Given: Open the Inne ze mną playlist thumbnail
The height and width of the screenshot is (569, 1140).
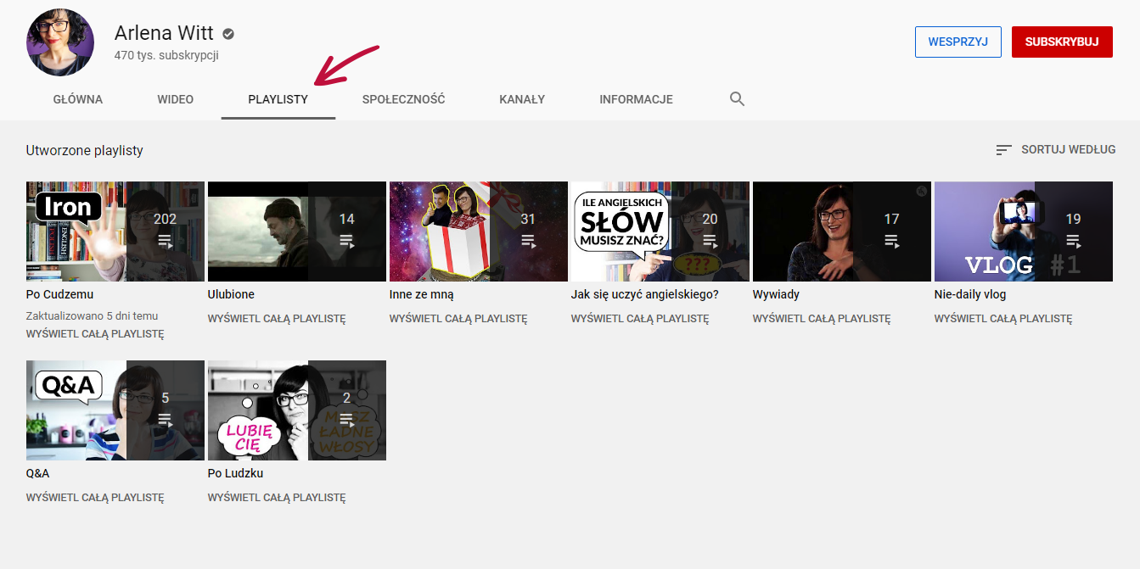Looking at the screenshot, I should coord(479,232).
